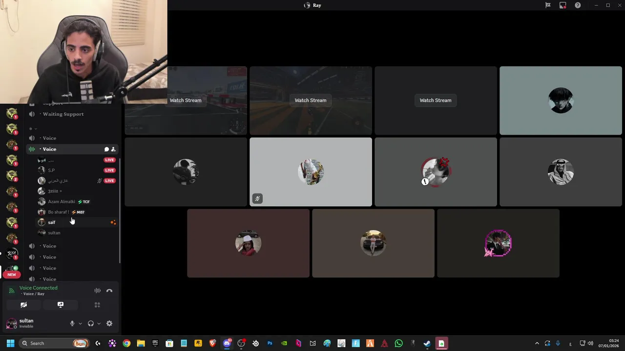Mute the microphone in user panel

click(72, 323)
